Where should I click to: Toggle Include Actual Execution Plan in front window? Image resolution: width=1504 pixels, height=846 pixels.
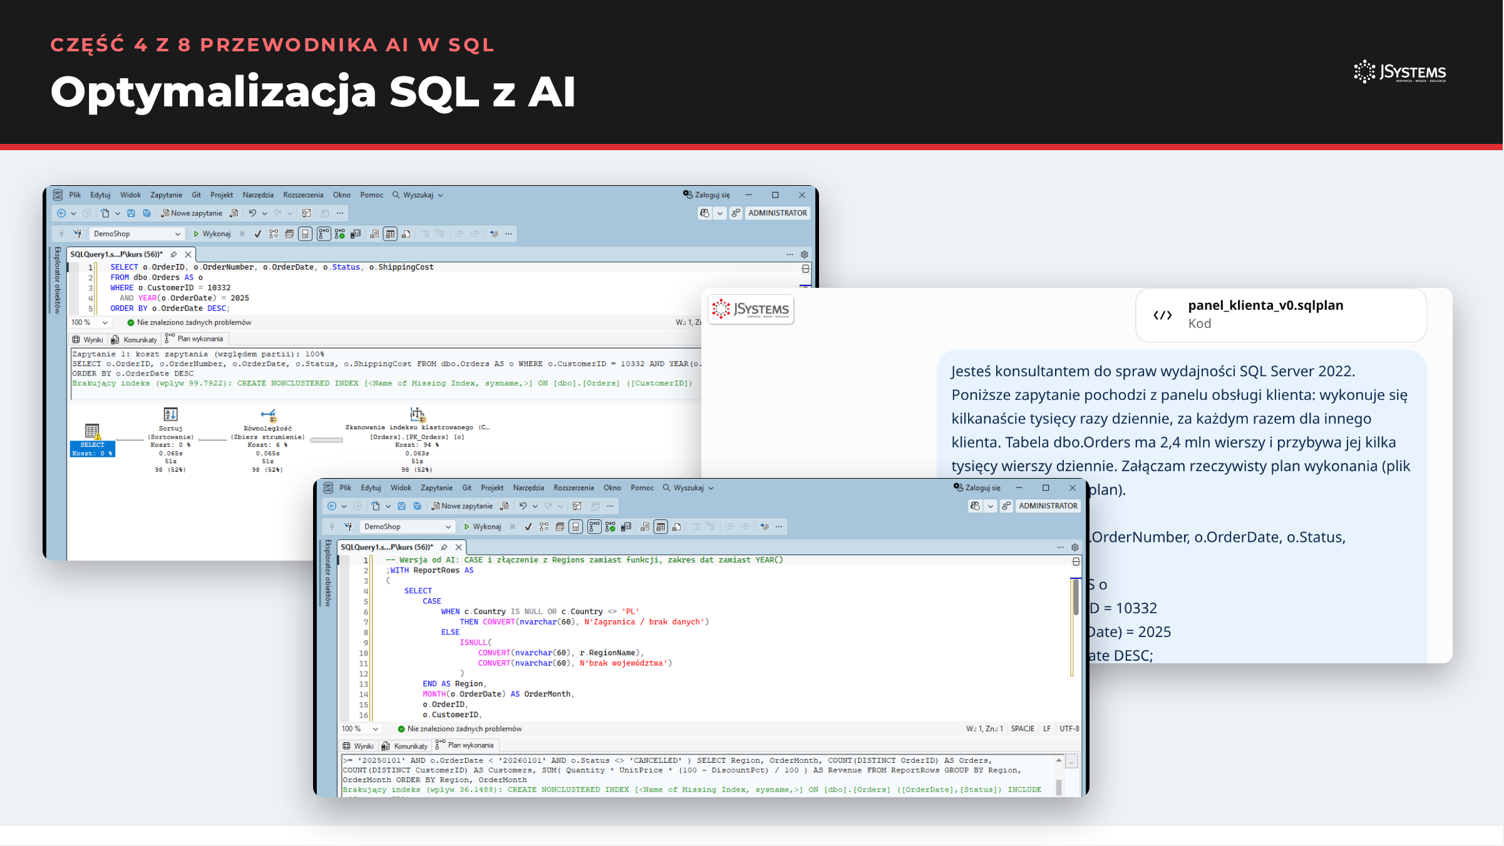[x=594, y=527]
